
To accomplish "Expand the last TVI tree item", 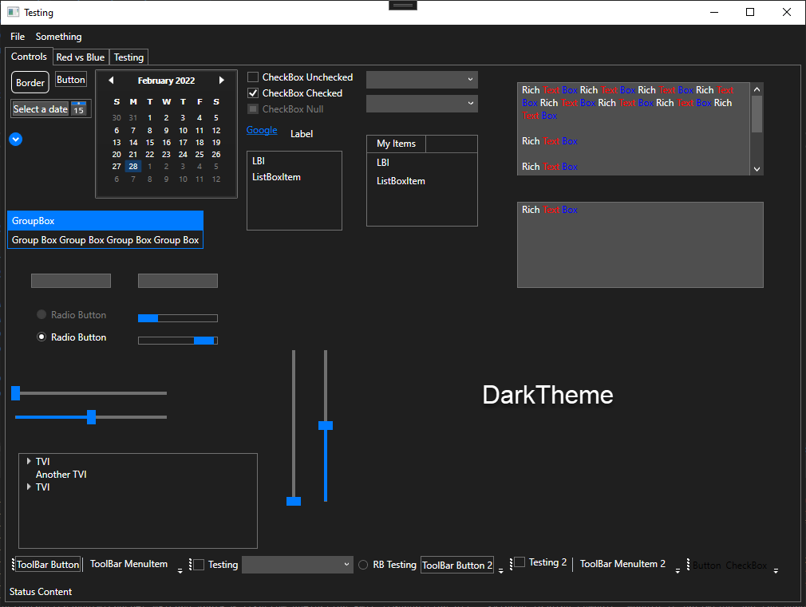I will 29,487.
